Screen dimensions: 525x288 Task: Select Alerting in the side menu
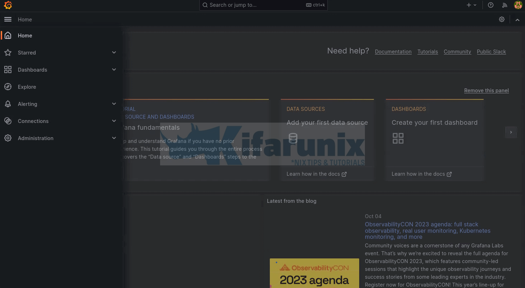(28, 104)
